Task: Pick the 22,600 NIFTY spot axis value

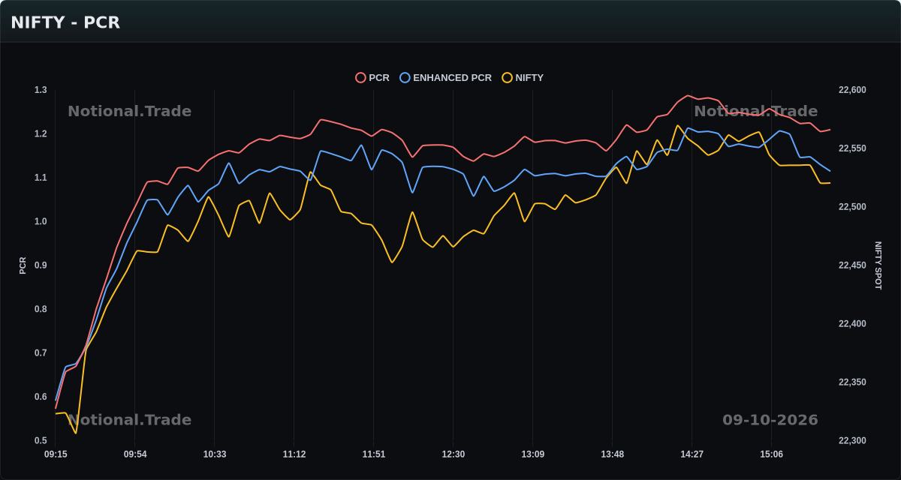Action: click(x=852, y=90)
